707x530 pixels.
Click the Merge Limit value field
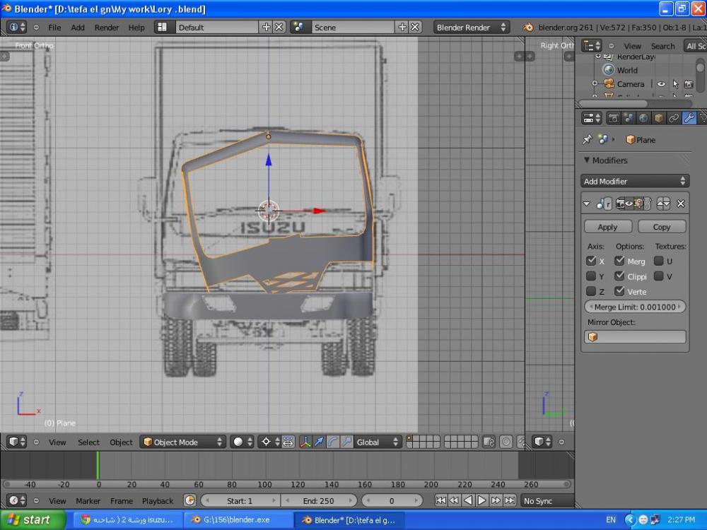[634, 307]
